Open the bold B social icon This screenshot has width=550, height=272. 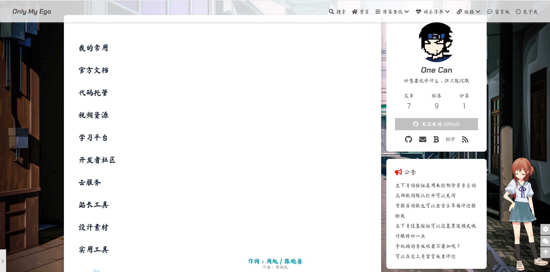[436, 139]
